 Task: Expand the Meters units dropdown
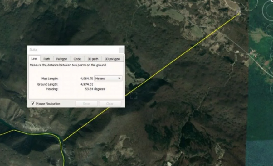coord(108,79)
